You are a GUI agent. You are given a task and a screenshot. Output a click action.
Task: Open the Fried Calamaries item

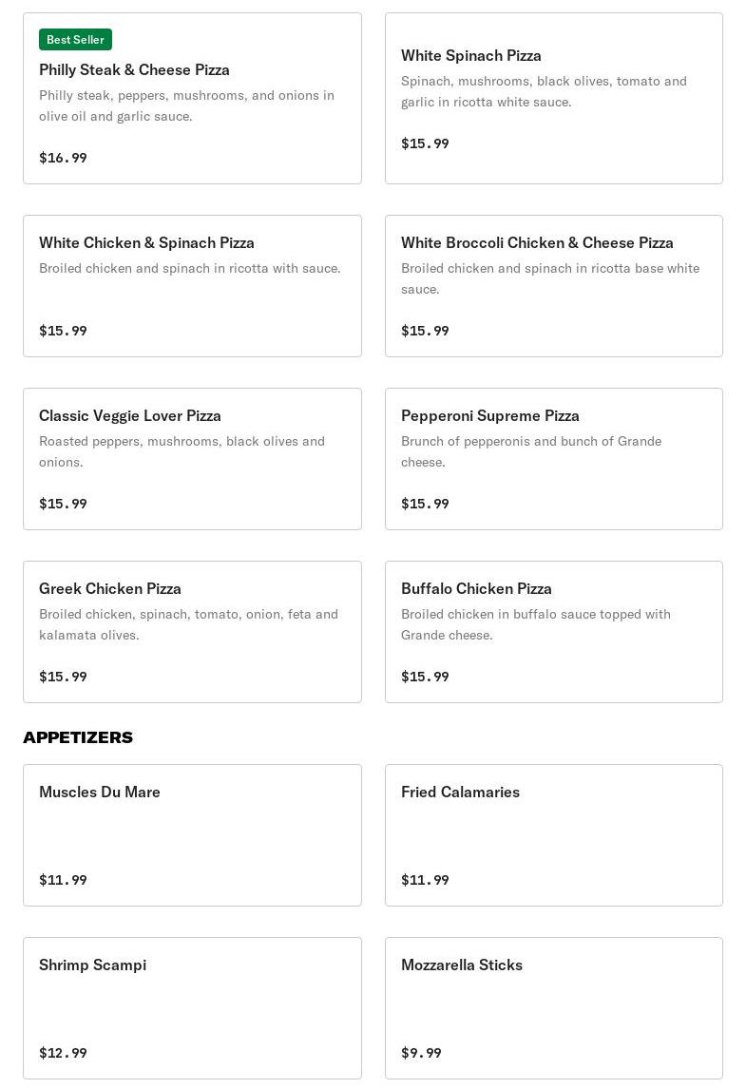[554, 835]
